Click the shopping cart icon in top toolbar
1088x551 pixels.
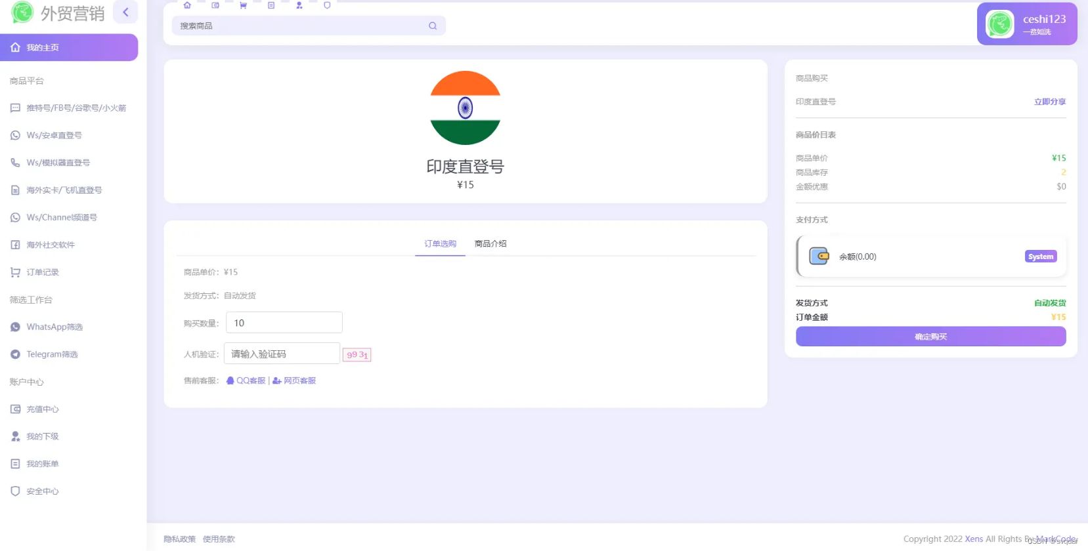[x=243, y=5]
